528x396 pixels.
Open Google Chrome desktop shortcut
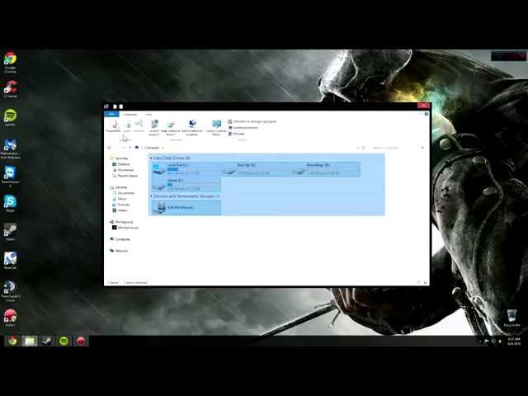point(10,62)
